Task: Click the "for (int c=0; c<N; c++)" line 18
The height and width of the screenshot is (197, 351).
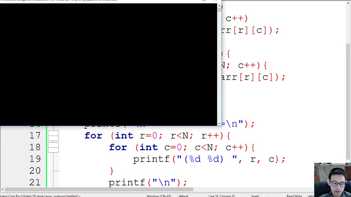Action: coord(182,147)
